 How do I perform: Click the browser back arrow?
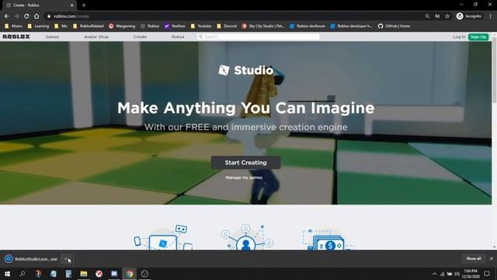tap(7, 16)
